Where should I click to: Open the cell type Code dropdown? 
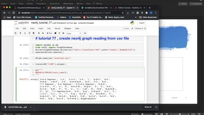point(74,33)
